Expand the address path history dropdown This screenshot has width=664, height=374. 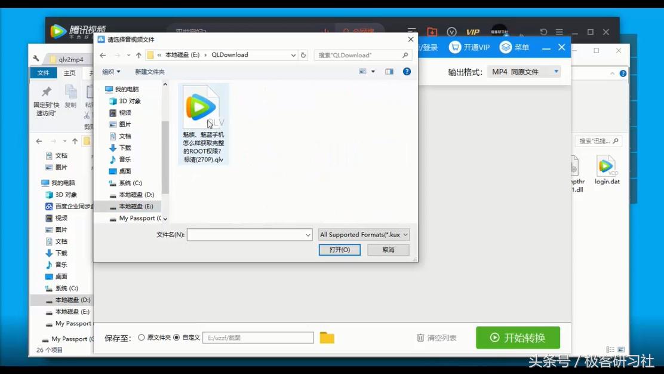pos(293,55)
